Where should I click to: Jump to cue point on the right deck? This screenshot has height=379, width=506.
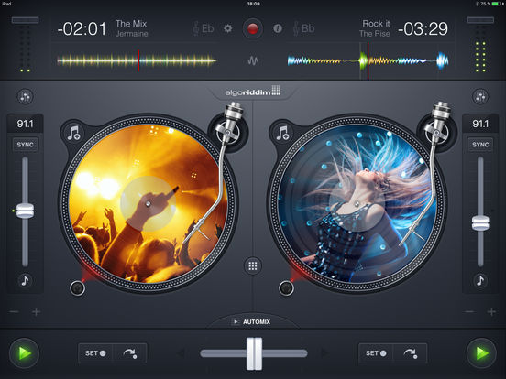410,353
